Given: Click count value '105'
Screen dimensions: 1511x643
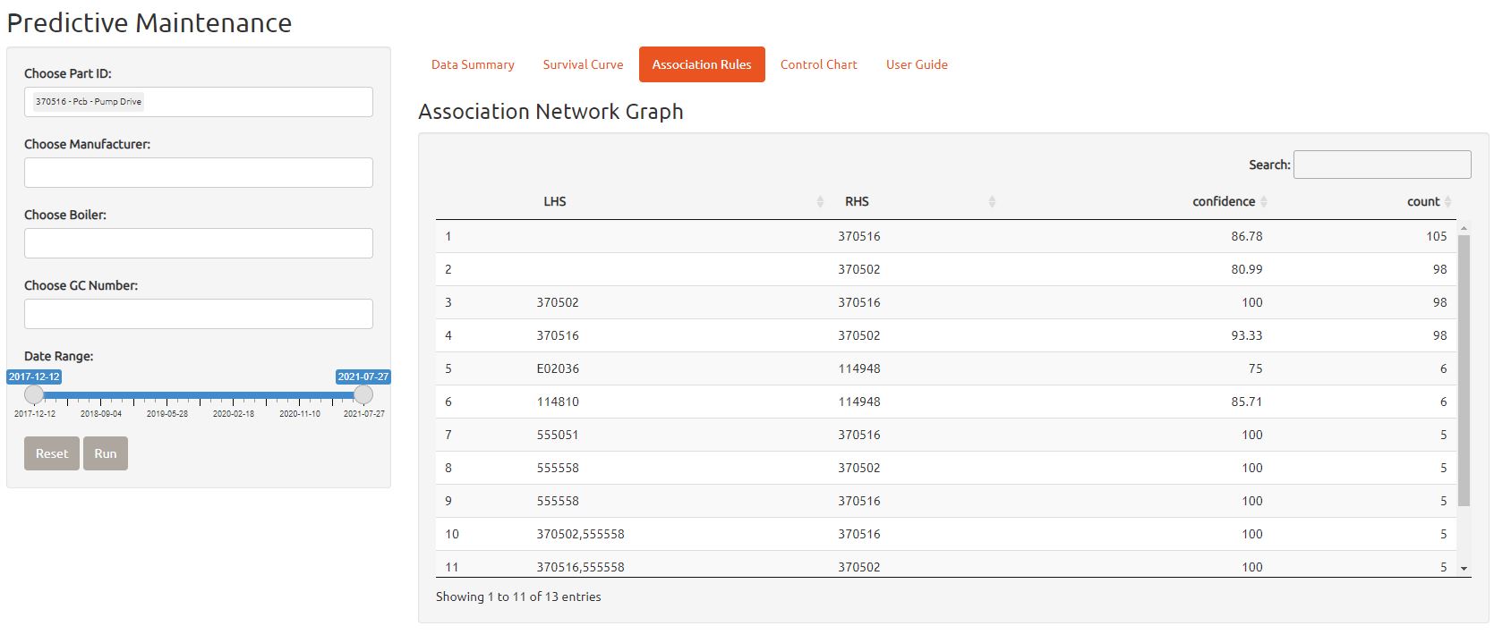Looking at the screenshot, I should click(1437, 236).
